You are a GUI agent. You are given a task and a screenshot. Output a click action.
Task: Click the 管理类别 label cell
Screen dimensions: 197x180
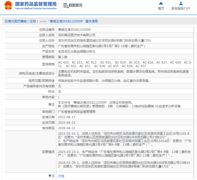[x=30, y=57]
